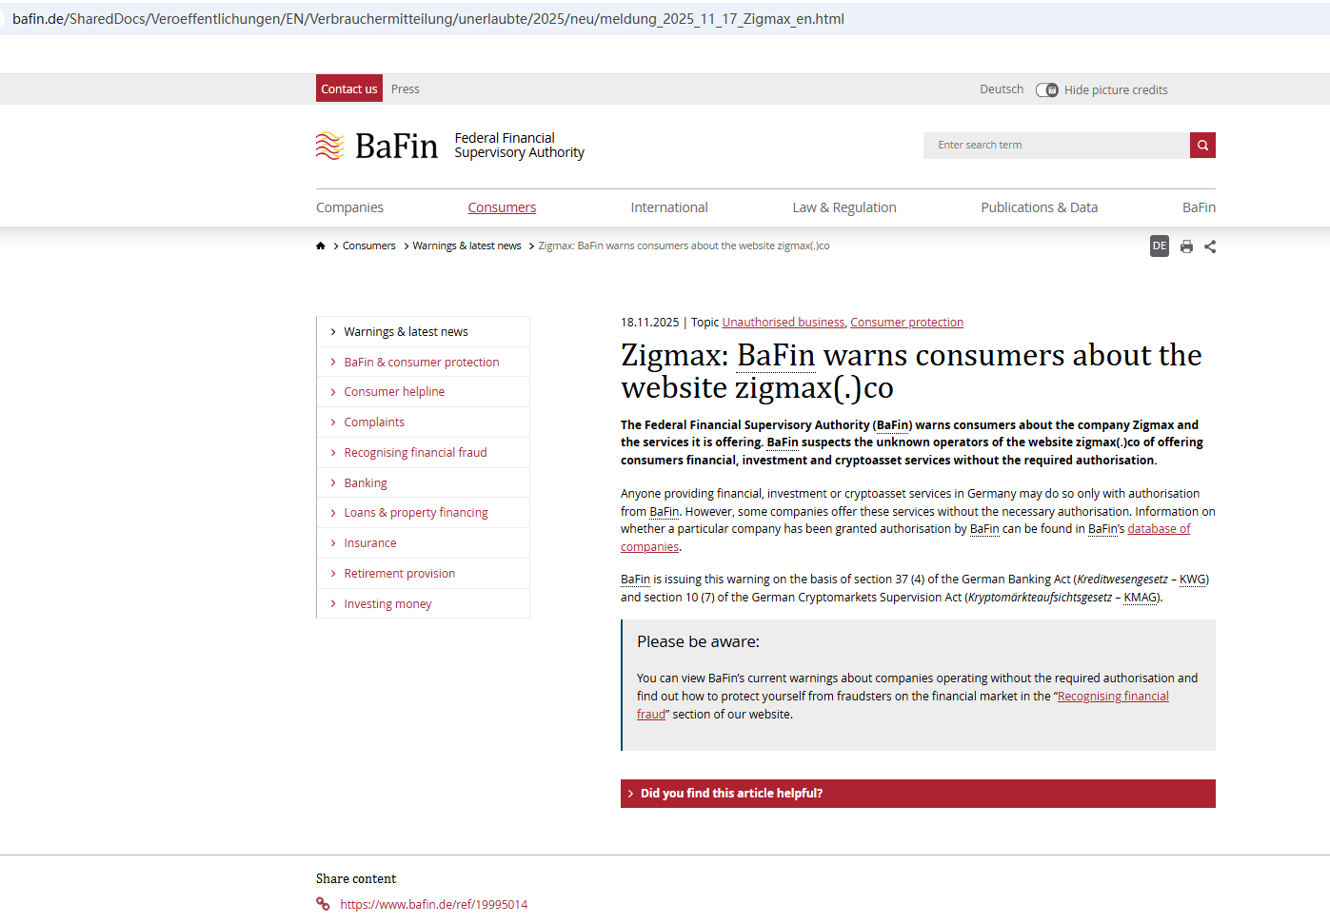Open Consumer helpline sidebar item
The image size is (1330, 924).
click(423, 392)
